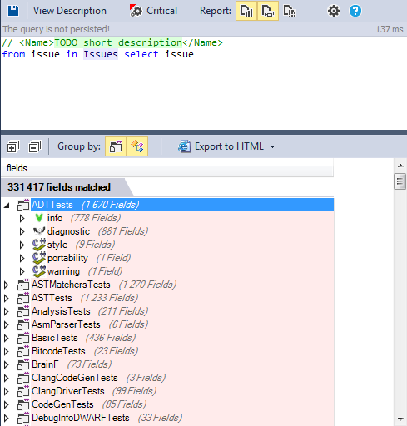Select the BrainF project row
407x426 pixels.
(167, 364)
